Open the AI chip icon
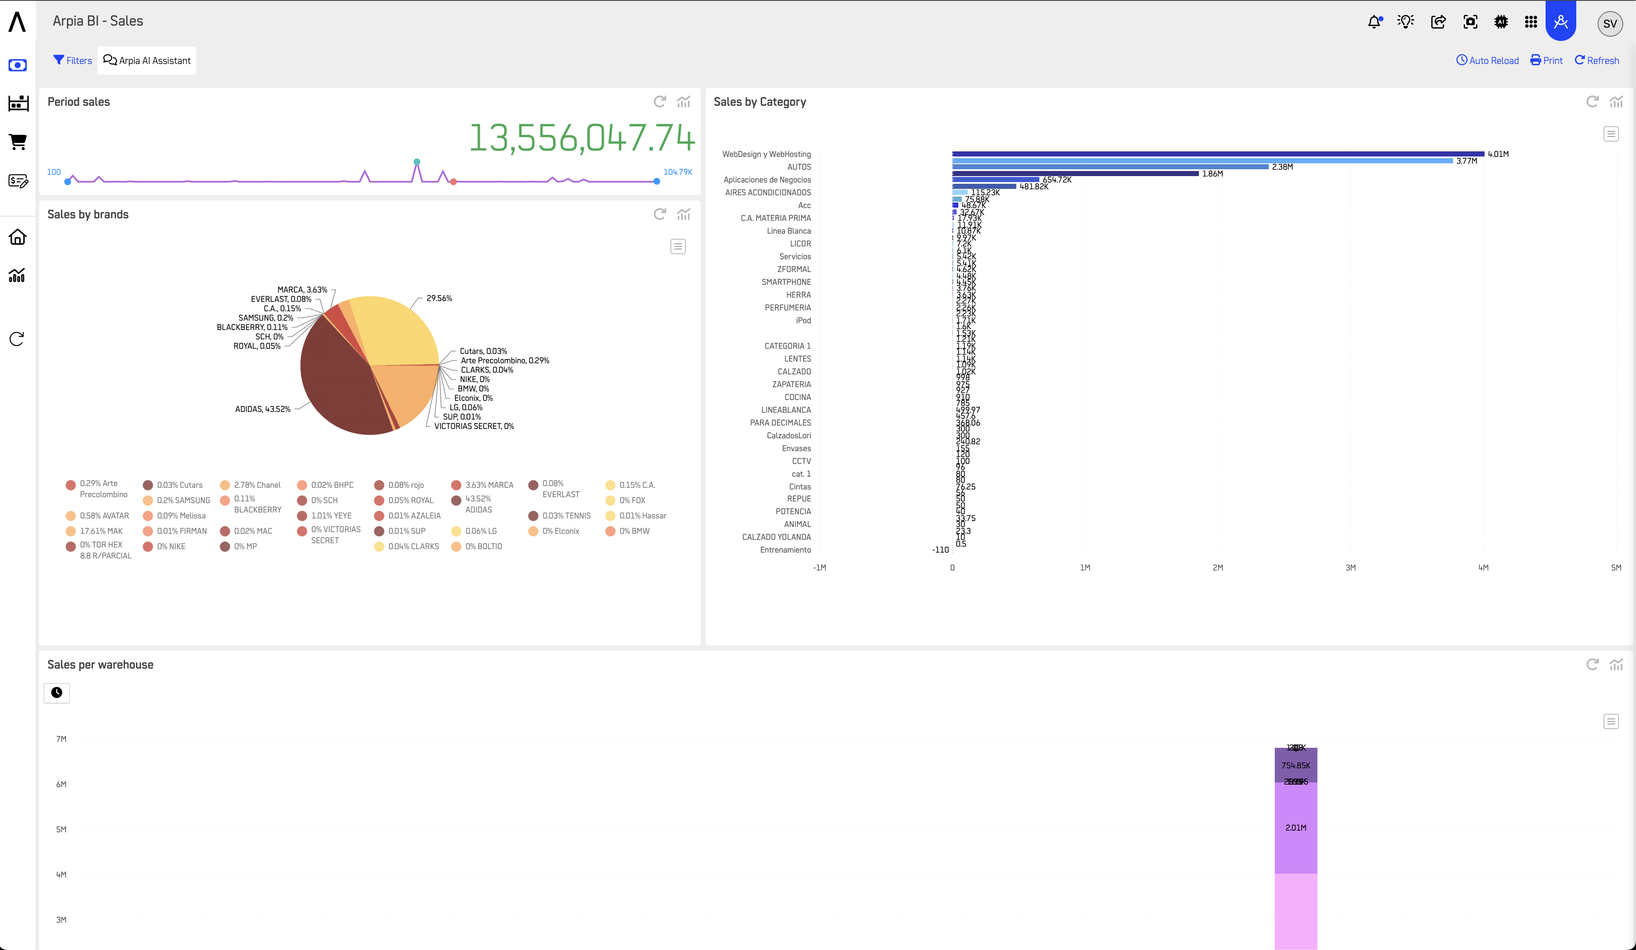The width and height of the screenshot is (1636, 950). click(1501, 22)
